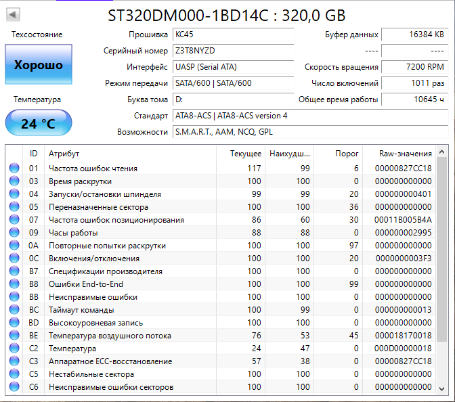The height and width of the screenshot is (402, 455).
Task: Click status orb for Частота ошибок позиционирования
Action: [x=14, y=219]
